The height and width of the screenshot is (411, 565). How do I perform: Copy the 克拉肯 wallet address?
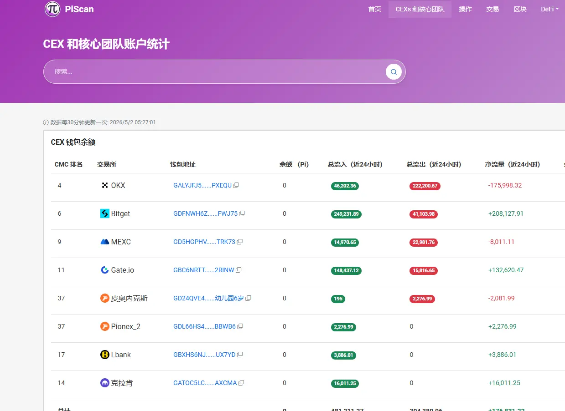click(x=241, y=383)
